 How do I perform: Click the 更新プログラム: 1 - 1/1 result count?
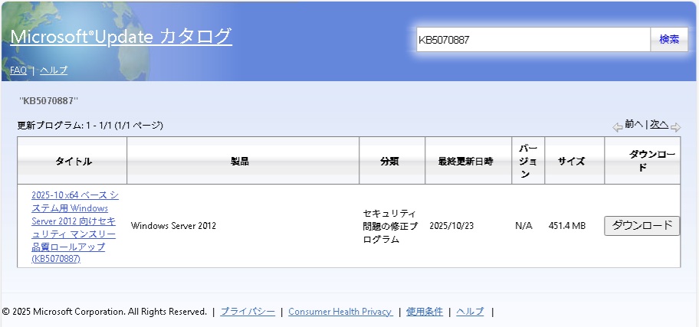pos(90,126)
